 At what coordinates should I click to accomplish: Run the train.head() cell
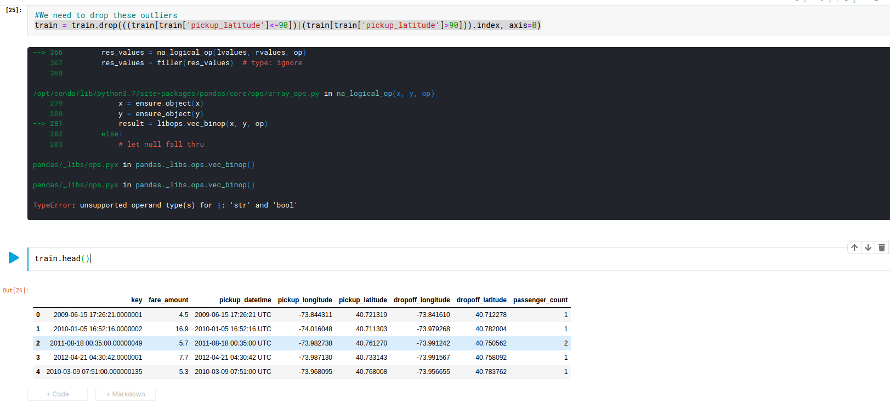14,257
